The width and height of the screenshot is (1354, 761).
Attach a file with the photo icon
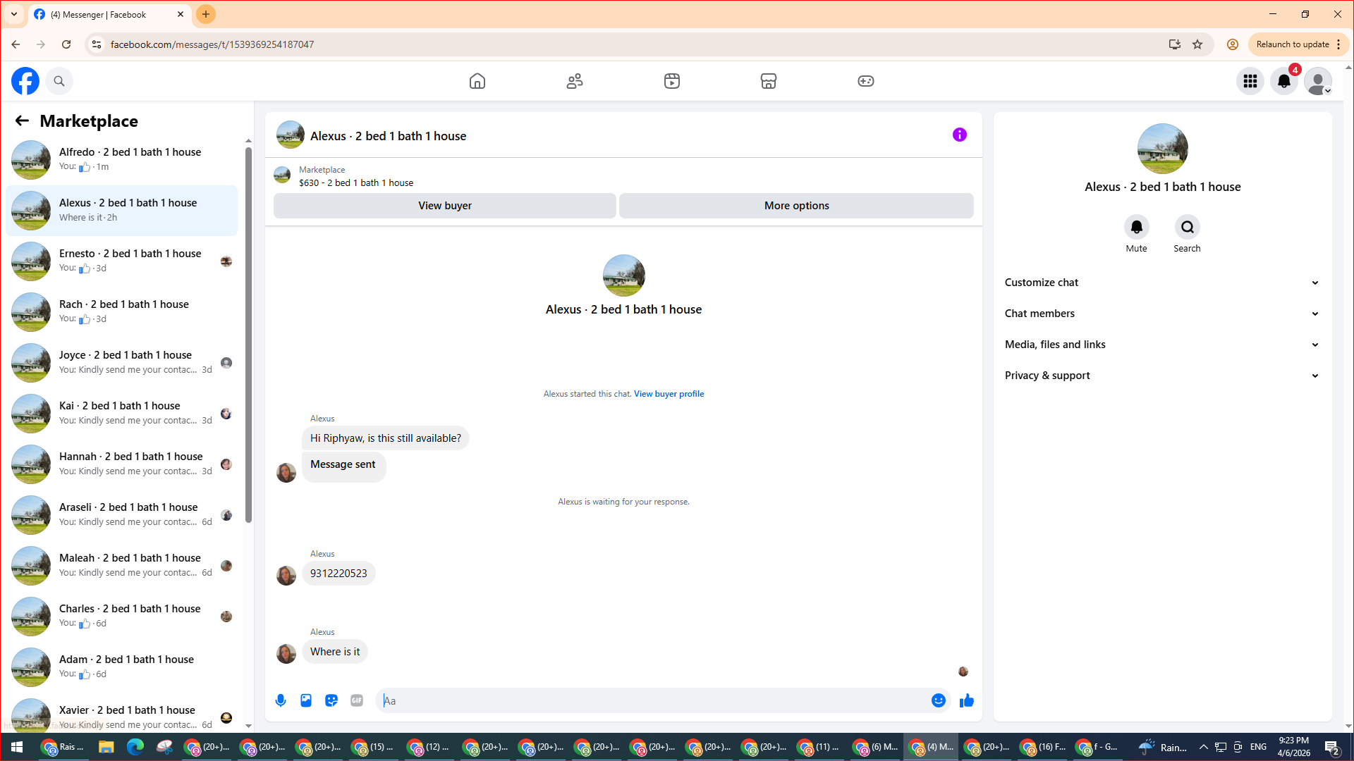point(306,700)
